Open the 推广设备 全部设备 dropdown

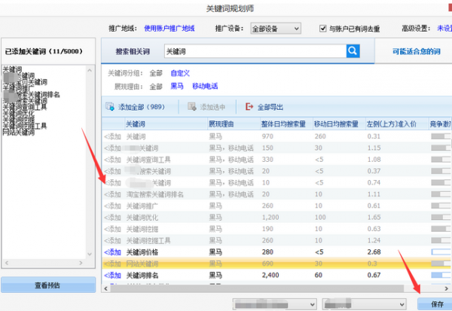coord(276,28)
